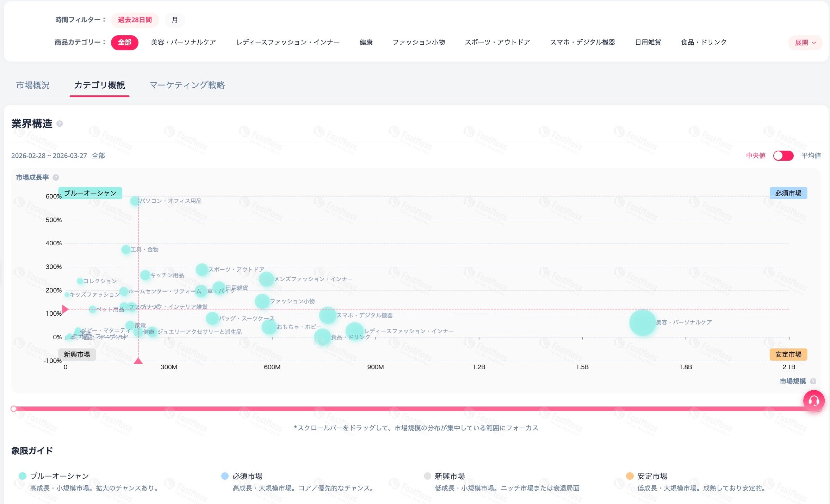Select 過去28日間 time filter

point(135,20)
